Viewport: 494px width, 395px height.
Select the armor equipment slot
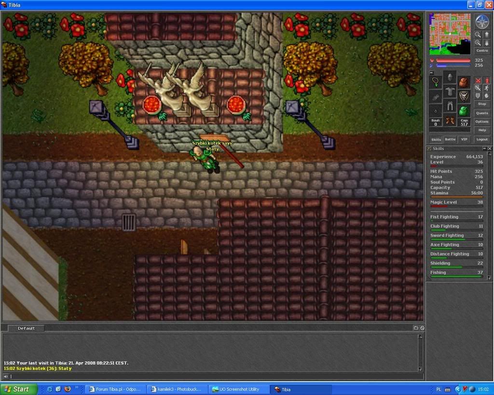[450, 92]
